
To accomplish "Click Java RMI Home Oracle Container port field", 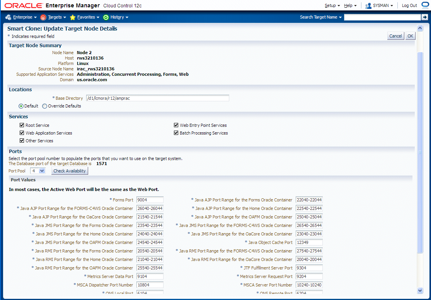I will coord(150,259).
